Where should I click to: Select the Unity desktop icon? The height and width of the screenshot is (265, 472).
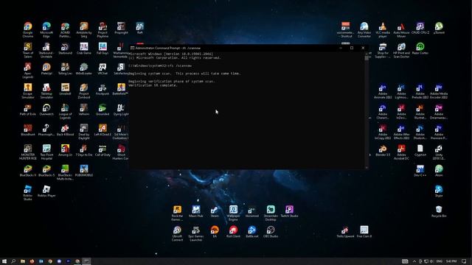pos(439,152)
